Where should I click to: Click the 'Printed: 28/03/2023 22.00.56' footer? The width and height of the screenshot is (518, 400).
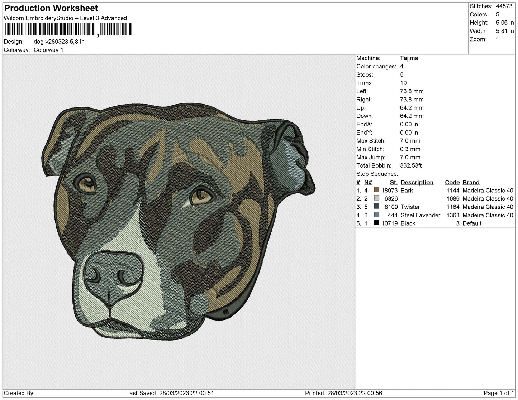click(x=343, y=393)
